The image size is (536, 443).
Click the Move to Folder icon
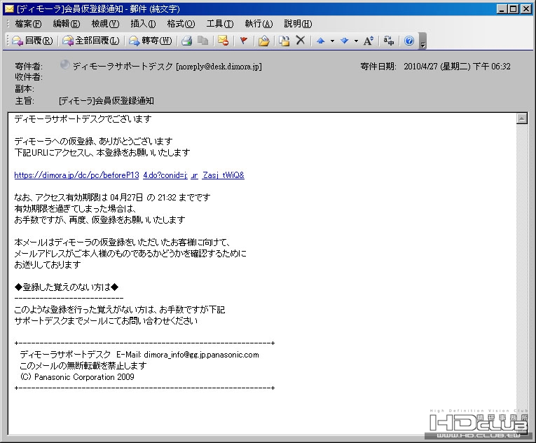pos(284,41)
